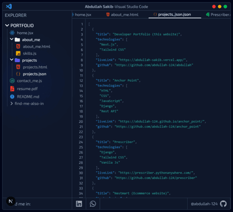Collapse the PORTFOLIO root chevron
This screenshot has height=212, width=233.
coord(7,25)
